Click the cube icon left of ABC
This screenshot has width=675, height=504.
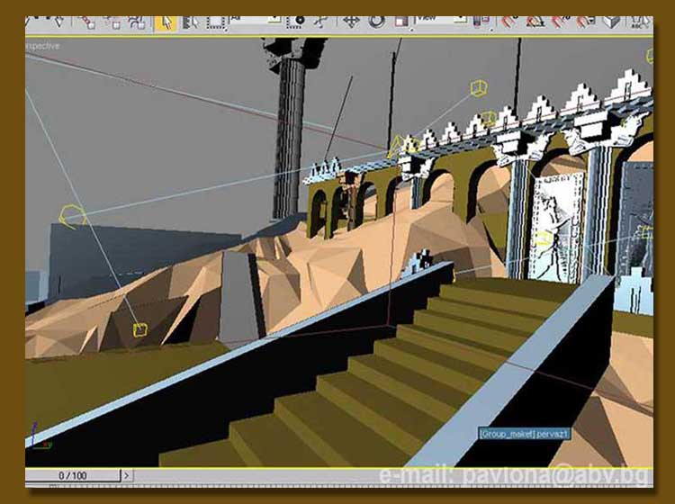coord(611,22)
